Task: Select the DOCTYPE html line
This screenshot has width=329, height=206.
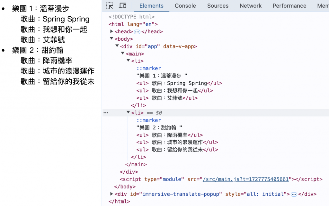Action: (x=131, y=17)
